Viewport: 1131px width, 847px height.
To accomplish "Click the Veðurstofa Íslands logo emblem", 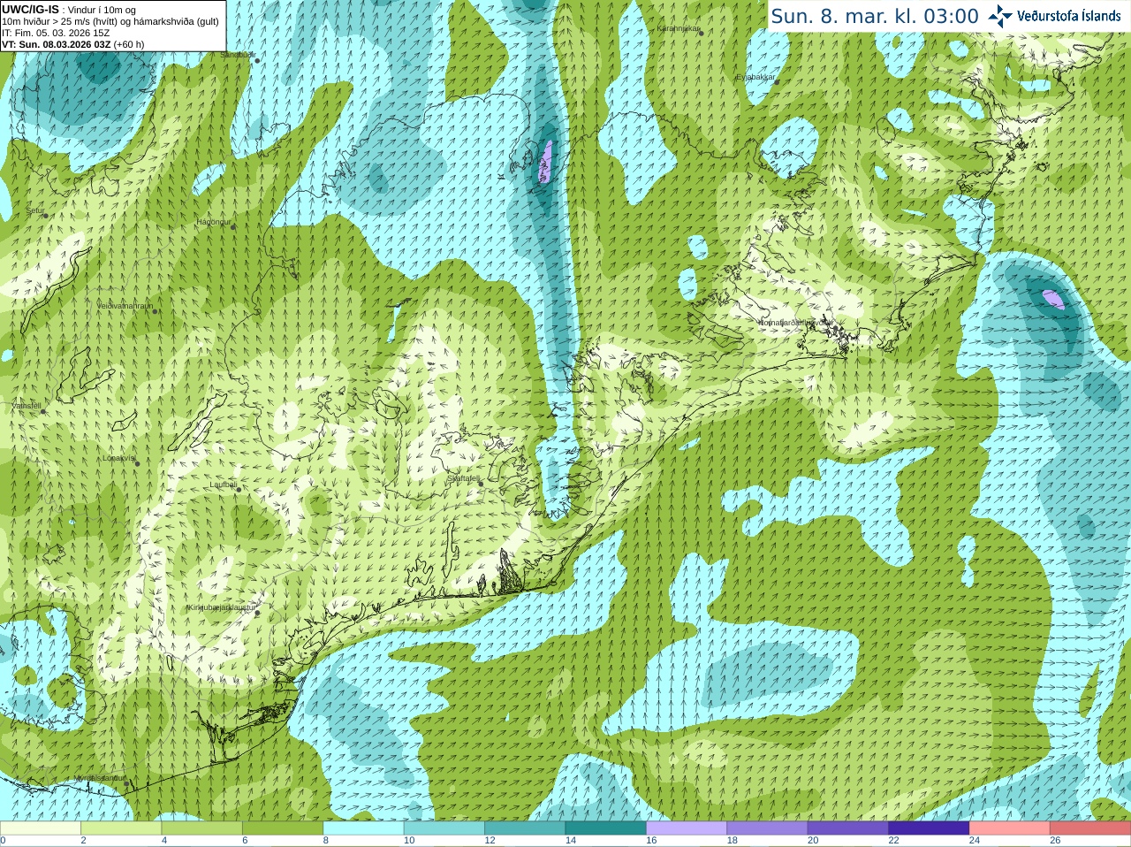I will pyautogui.click(x=1000, y=15).
